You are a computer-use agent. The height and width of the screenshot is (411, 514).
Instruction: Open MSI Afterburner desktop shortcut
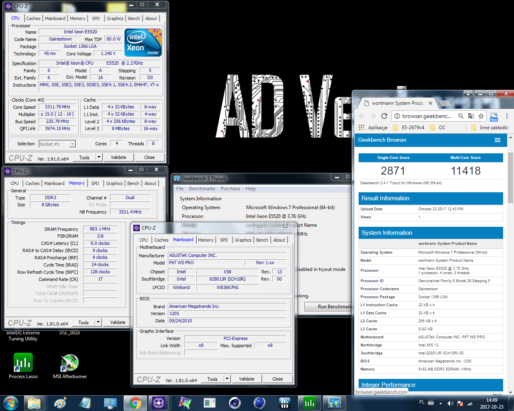point(70,366)
